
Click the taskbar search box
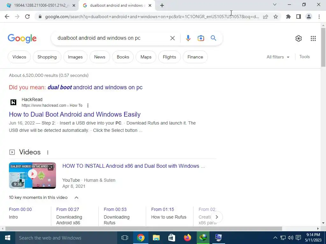[x=66, y=238]
